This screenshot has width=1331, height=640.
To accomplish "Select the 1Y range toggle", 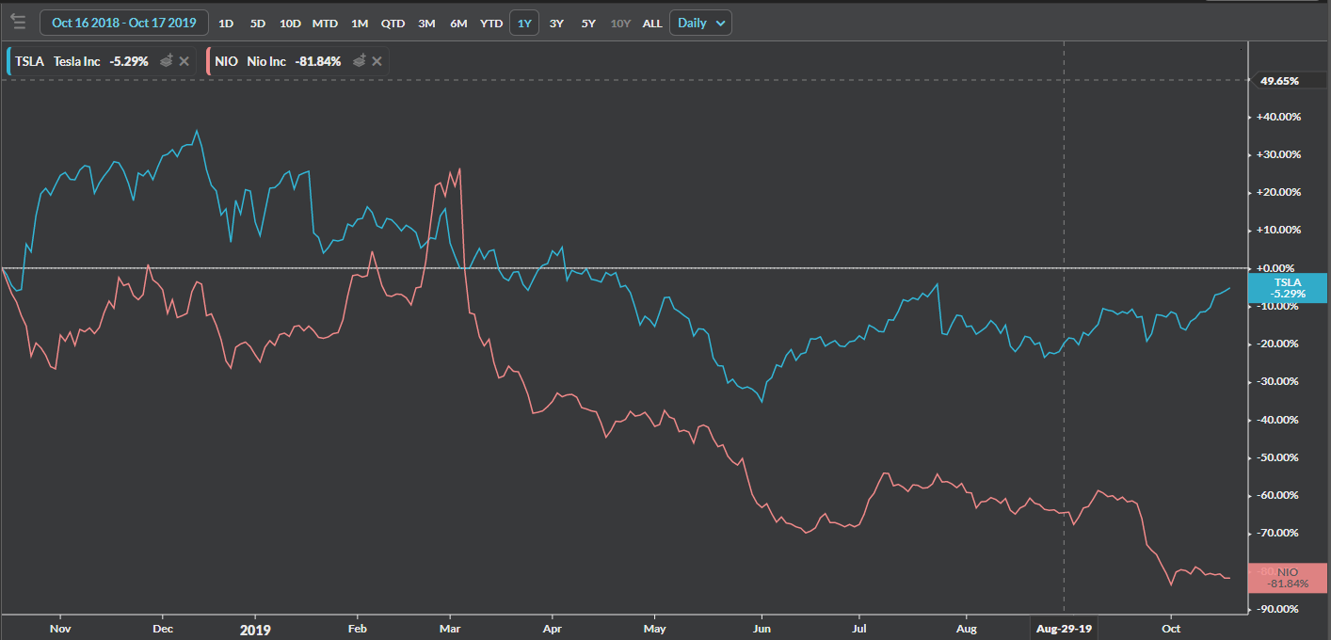I will [524, 23].
